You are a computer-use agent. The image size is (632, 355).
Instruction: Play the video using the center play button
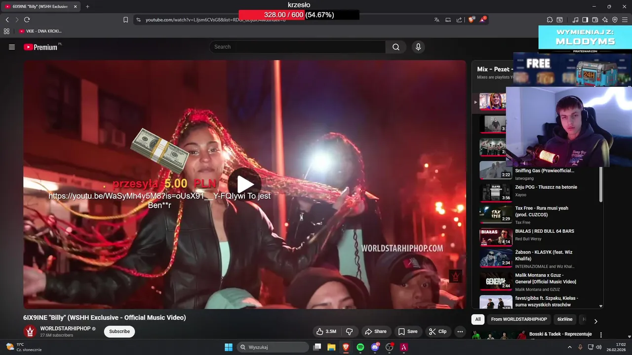[244, 184]
